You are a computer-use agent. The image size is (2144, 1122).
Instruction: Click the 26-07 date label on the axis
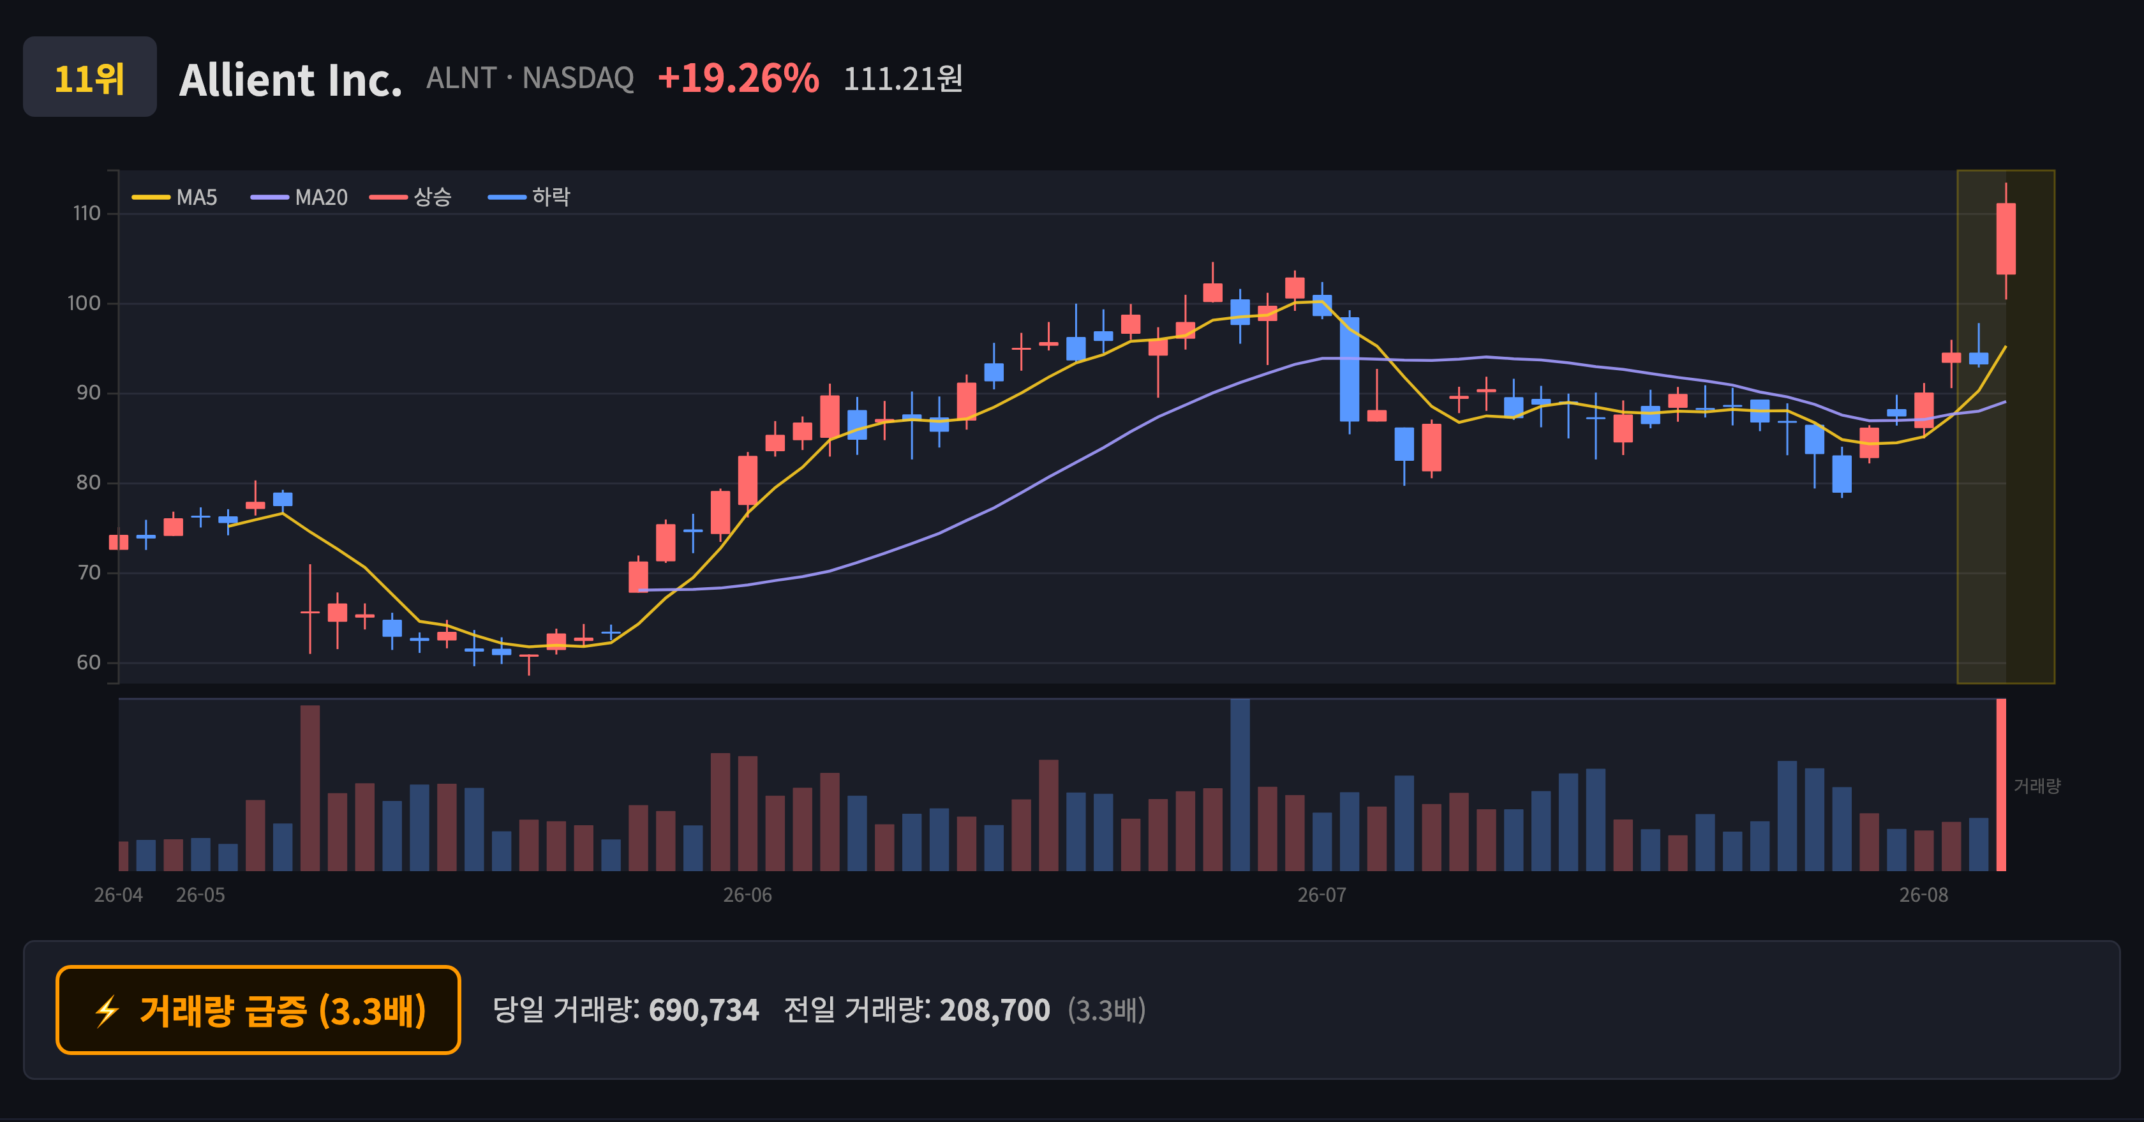click(1321, 895)
